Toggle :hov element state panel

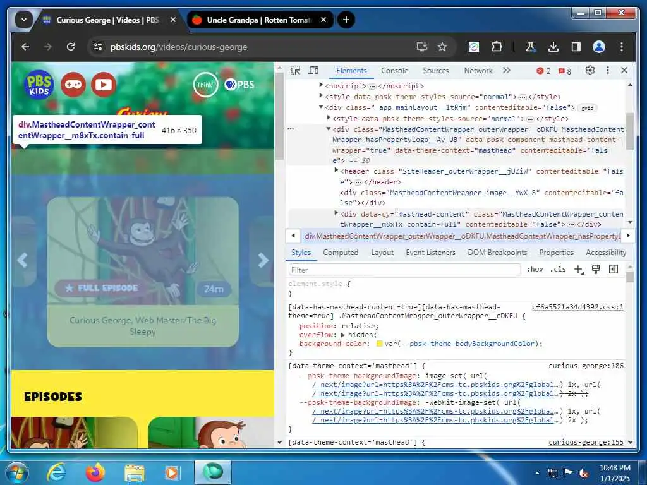pos(535,269)
